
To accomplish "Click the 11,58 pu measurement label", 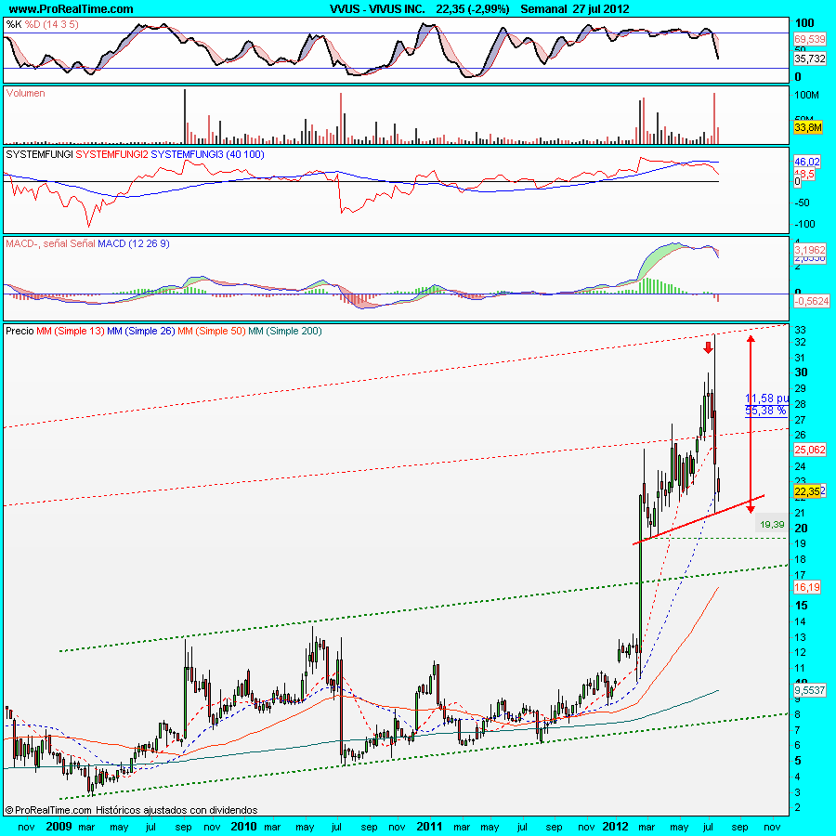I will point(766,398).
